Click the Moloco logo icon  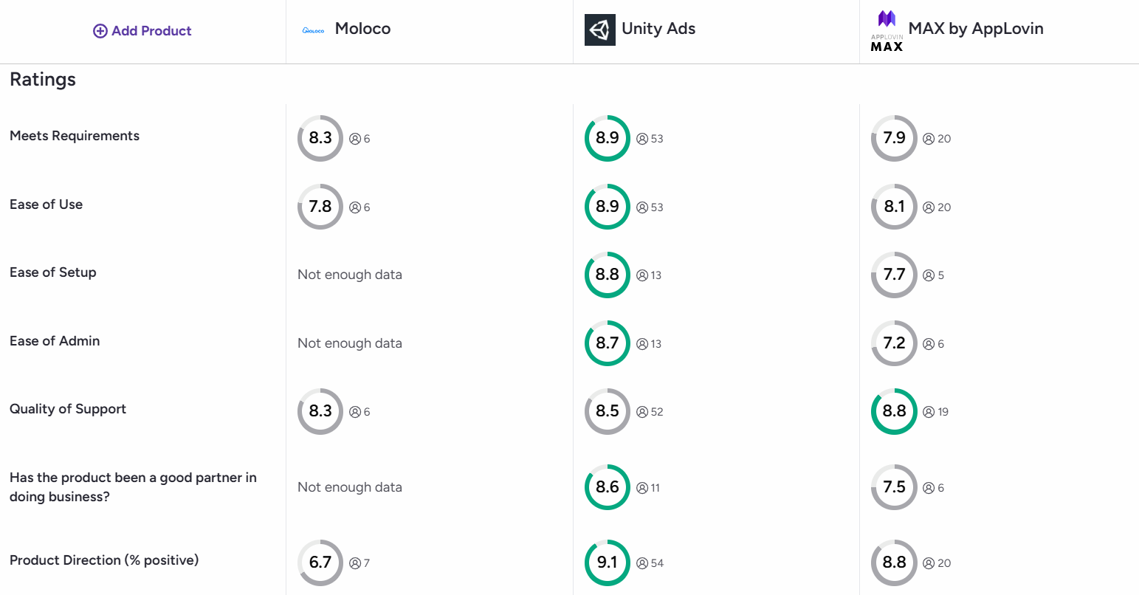314,31
